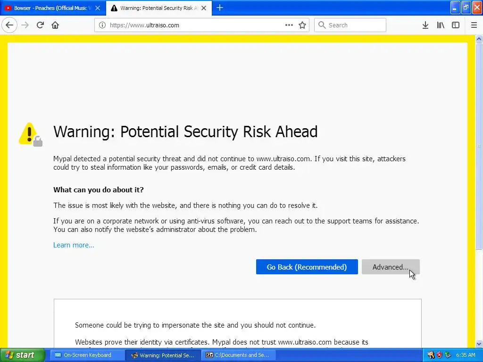
Task: Click the page scrollbar thumb
Action: (x=479, y=146)
